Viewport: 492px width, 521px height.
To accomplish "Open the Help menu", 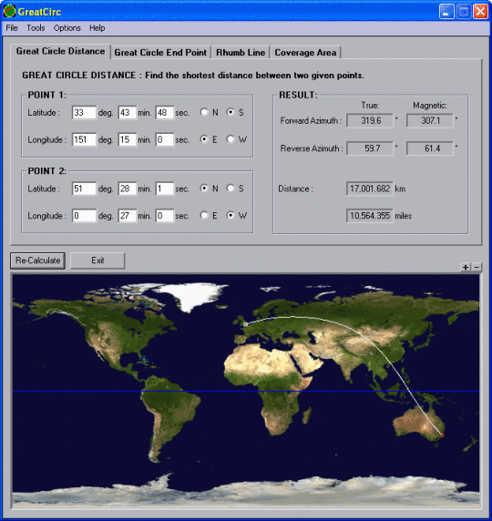I will coord(97,28).
